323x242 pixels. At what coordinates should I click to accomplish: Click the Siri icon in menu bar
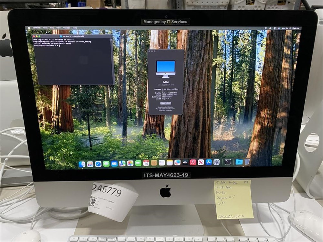pos(279,28)
